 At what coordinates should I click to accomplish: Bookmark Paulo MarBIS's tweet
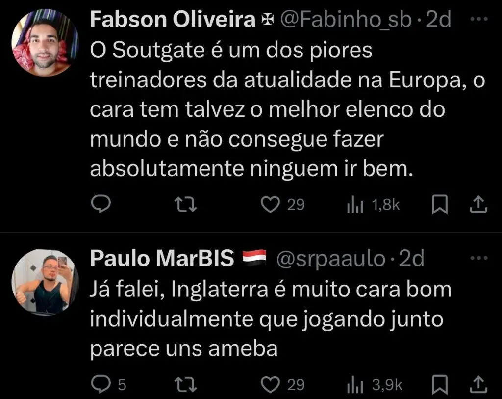pyautogui.click(x=439, y=384)
